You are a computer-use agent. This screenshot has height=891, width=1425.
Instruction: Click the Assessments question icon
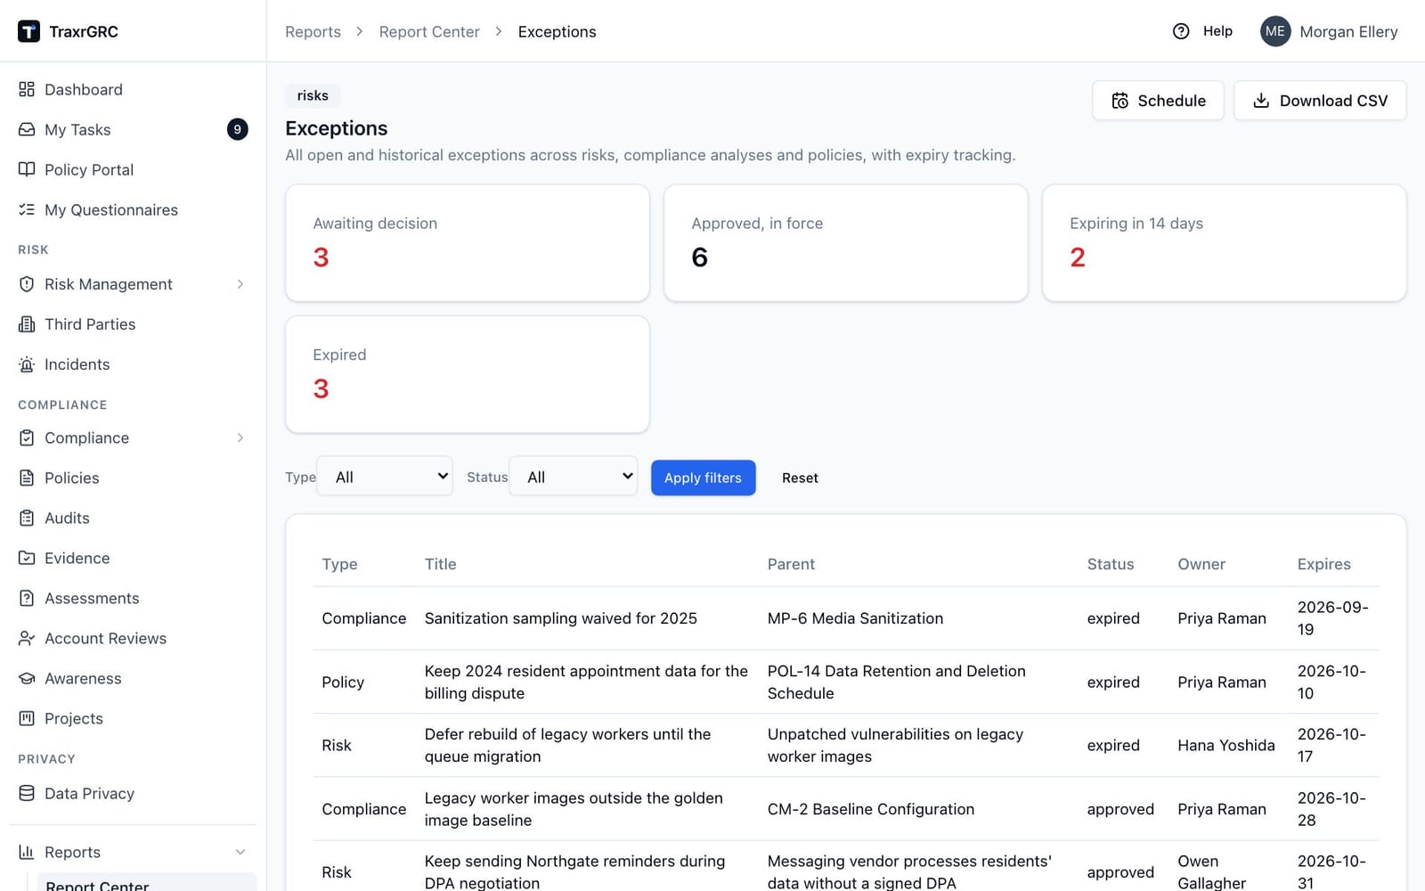27,598
